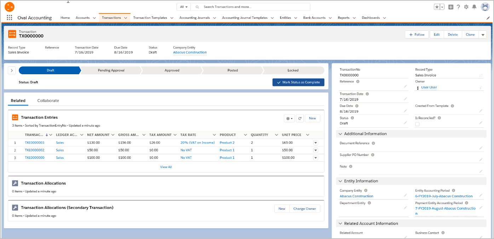494x239 pixels.
Task: Open the Product 2 link
Action: 227,143
